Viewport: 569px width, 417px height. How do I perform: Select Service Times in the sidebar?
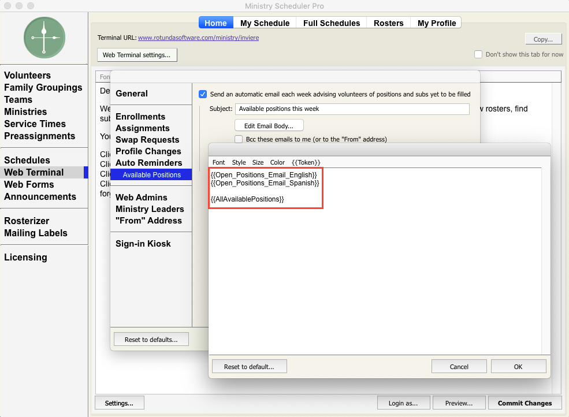(x=35, y=124)
